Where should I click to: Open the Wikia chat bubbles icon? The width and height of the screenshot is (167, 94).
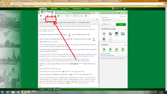tap(124, 9)
